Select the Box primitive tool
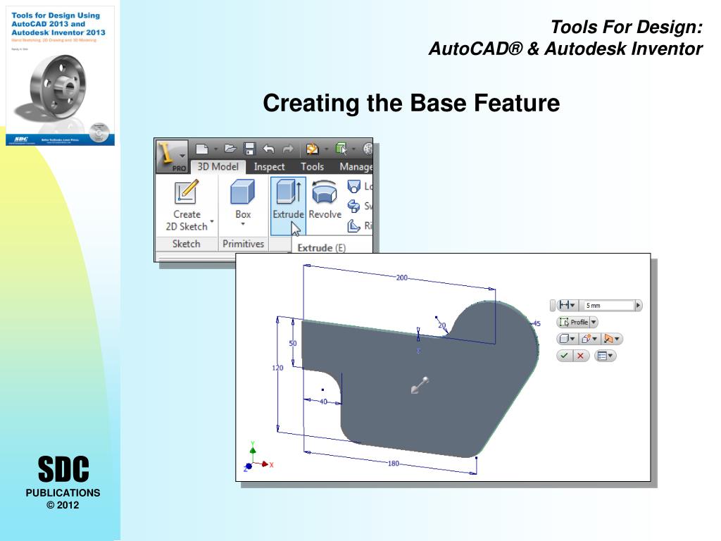The width and height of the screenshot is (721, 541). 243,199
